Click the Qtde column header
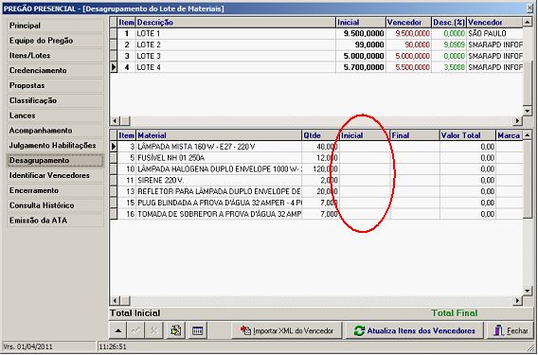This screenshot has height=355, width=538. click(x=320, y=135)
